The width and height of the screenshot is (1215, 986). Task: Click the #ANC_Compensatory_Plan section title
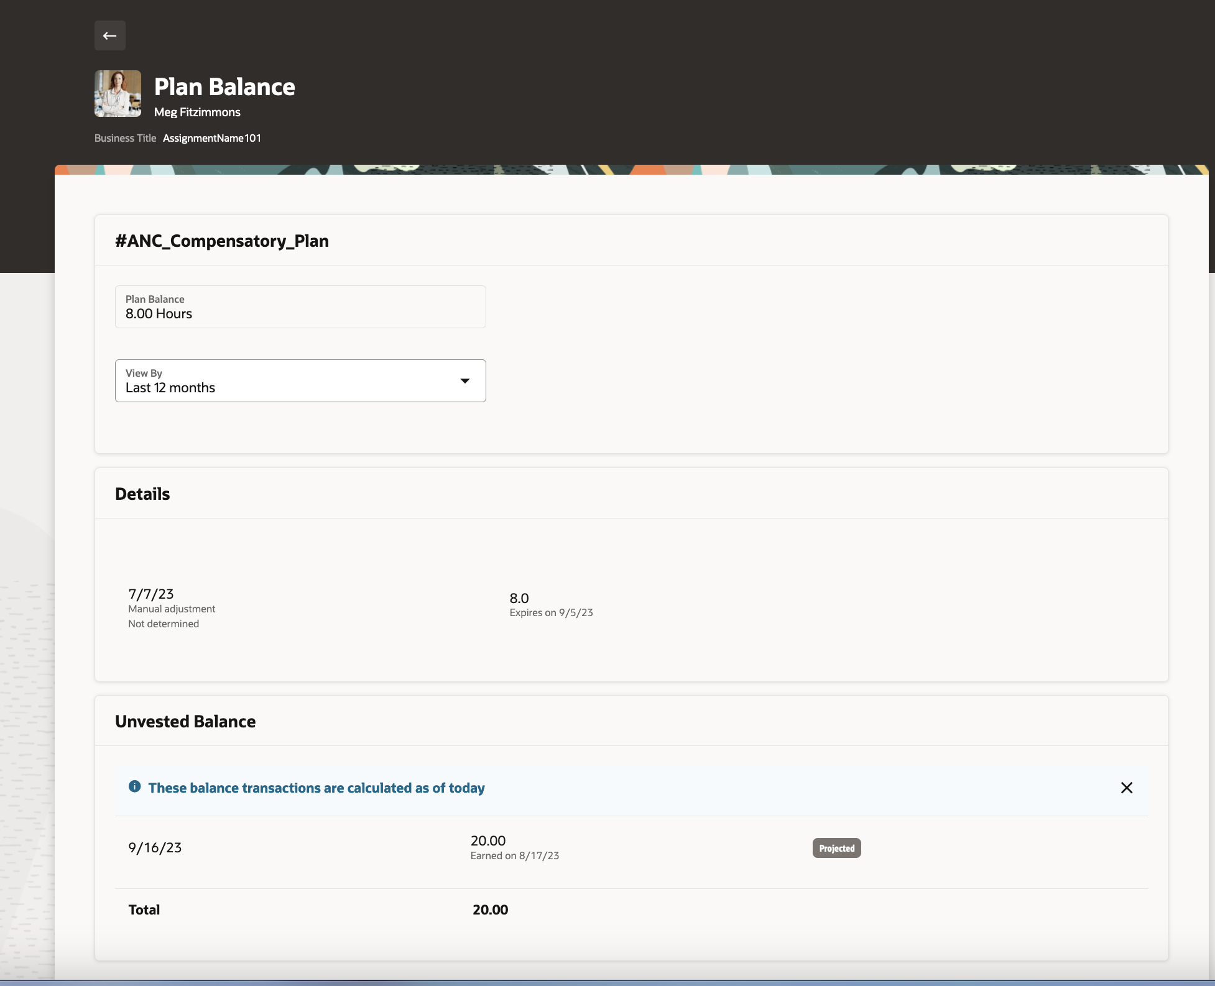tap(222, 241)
